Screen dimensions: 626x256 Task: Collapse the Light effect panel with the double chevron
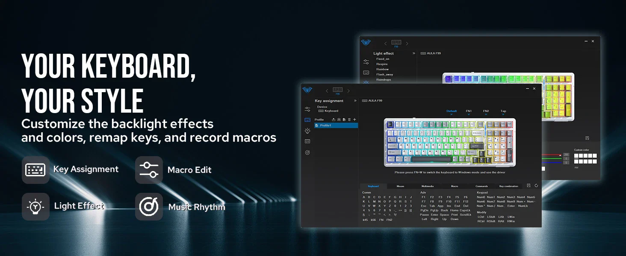(x=413, y=54)
